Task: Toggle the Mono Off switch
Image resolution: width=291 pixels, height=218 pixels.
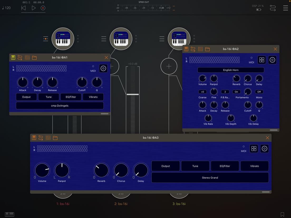Action: (x=259, y=92)
